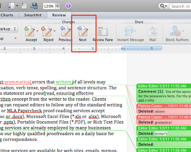
Task: Go to the Previous change
Action: click(65, 31)
